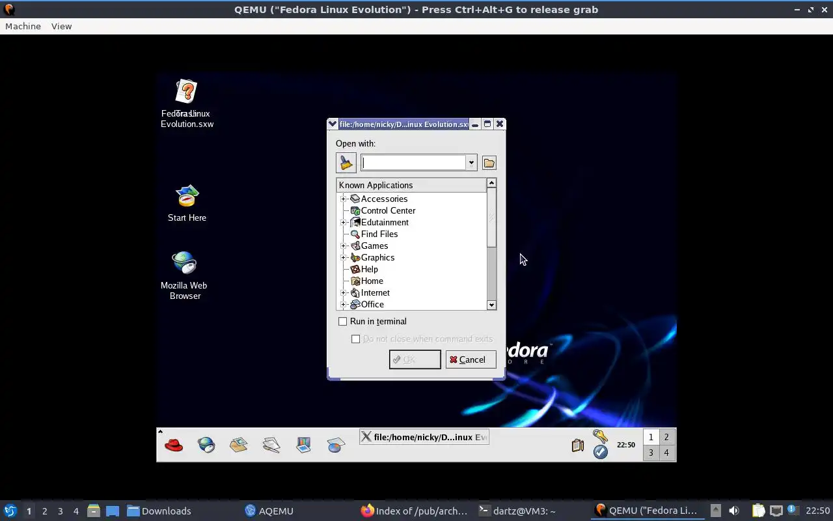
Task: Select Mozilla Web Browser desktop icon
Action: [x=184, y=275]
